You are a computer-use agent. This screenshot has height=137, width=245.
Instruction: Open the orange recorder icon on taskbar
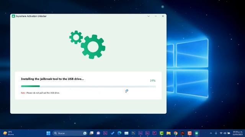189,133
